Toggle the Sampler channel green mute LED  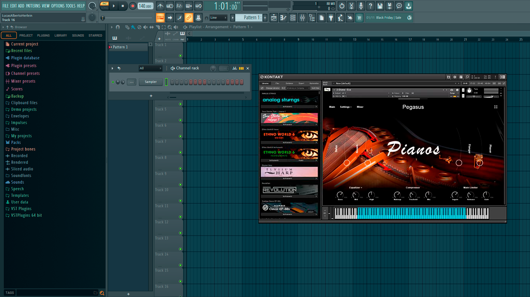113,82
